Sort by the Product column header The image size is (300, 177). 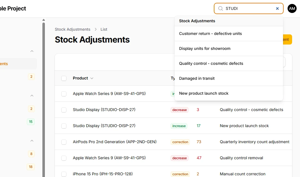tap(83, 78)
